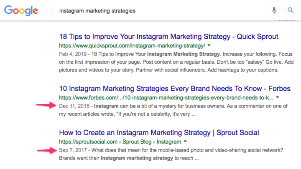Viewport: 301px width, 169px height.
Task: Open quicksprout.com green URL link
Action: tap(132, 46)
